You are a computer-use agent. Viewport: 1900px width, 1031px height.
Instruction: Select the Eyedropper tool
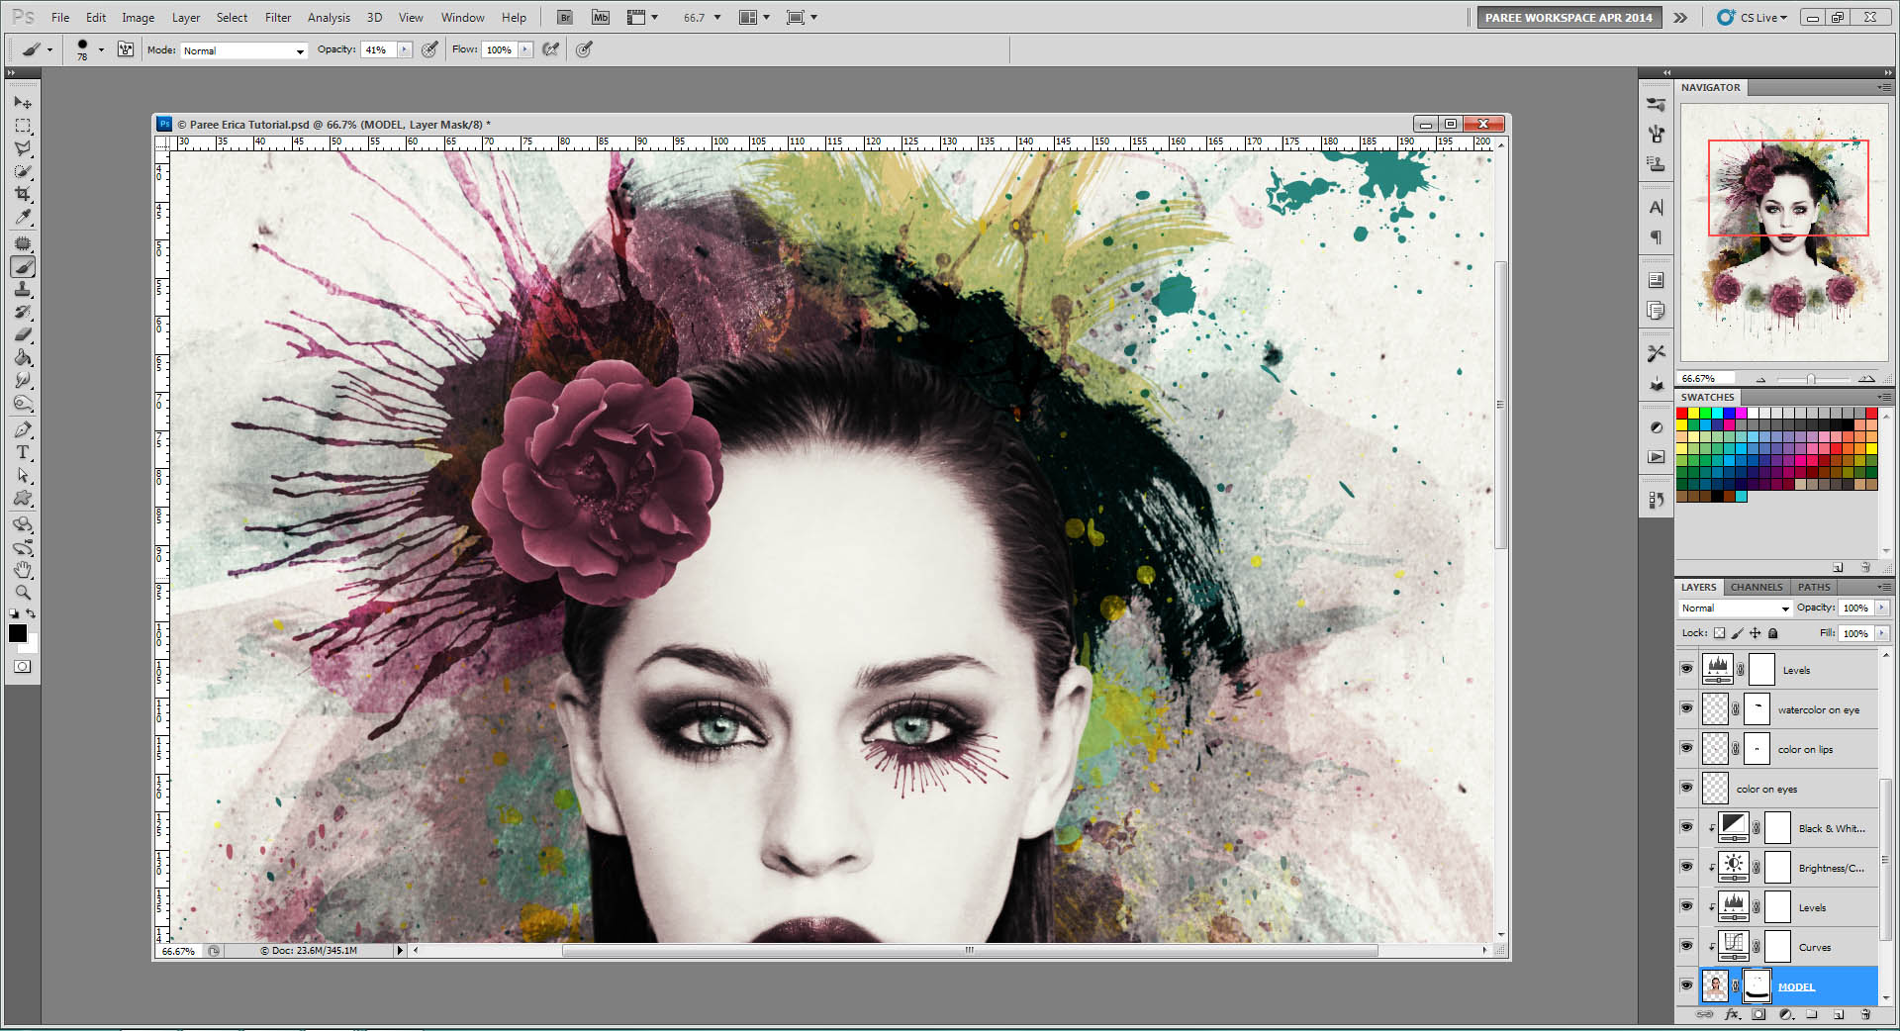[x=23, y=218]
